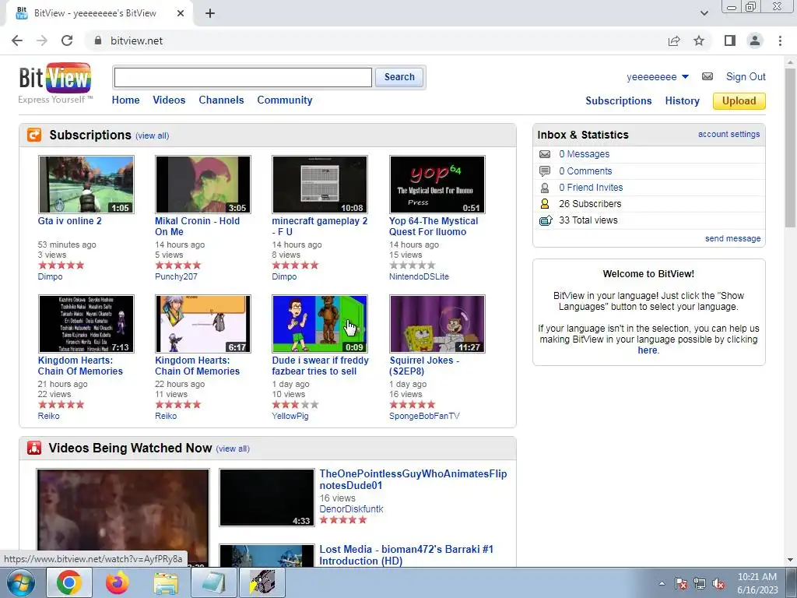Open the Squirrel Jokes SpongeBob thumbnail

pyautogui.click(x=437, y=323)
